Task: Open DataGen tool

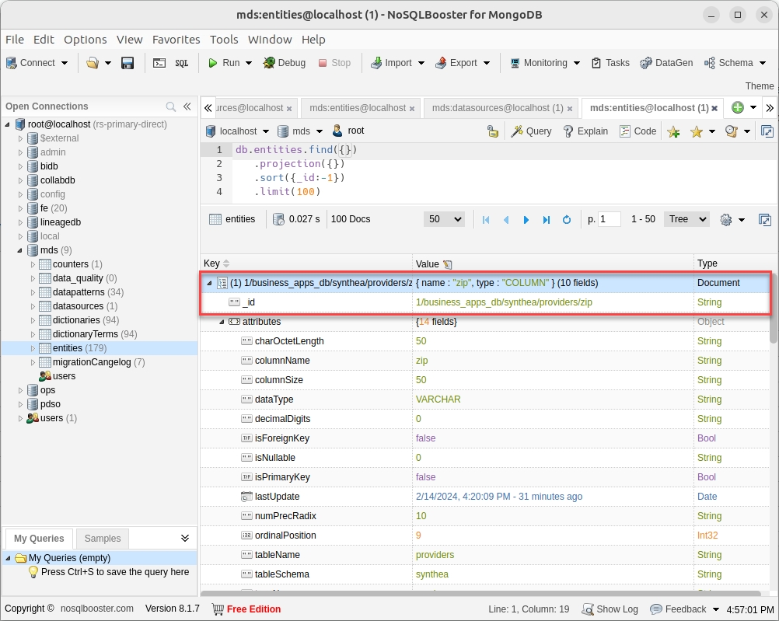Action: coord(667,63)
